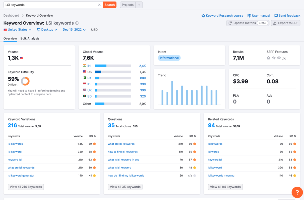The width and height of the screenshot is (304, 200).
Task: Expand the +2 more SERP features
Action: pyautogui.click(x=284, y=58)
